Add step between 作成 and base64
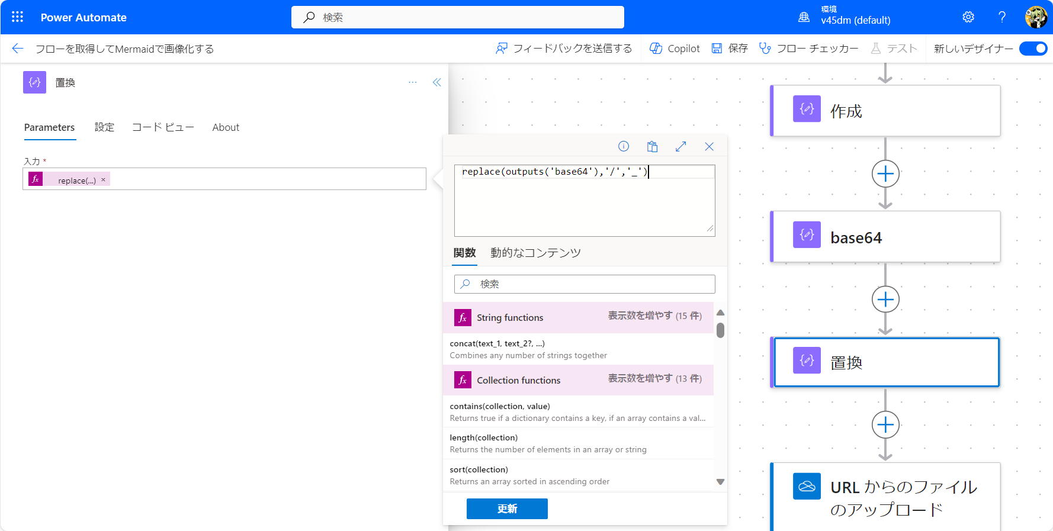 click(x=885, y=174)
